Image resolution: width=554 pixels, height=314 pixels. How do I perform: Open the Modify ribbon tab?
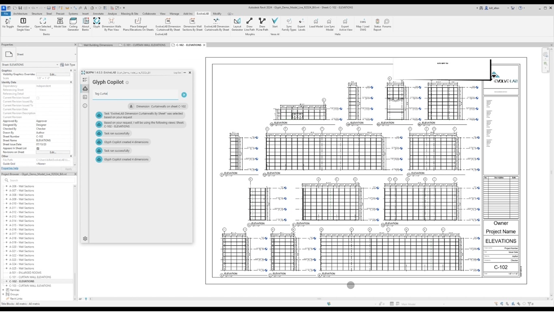pos(217,14)
